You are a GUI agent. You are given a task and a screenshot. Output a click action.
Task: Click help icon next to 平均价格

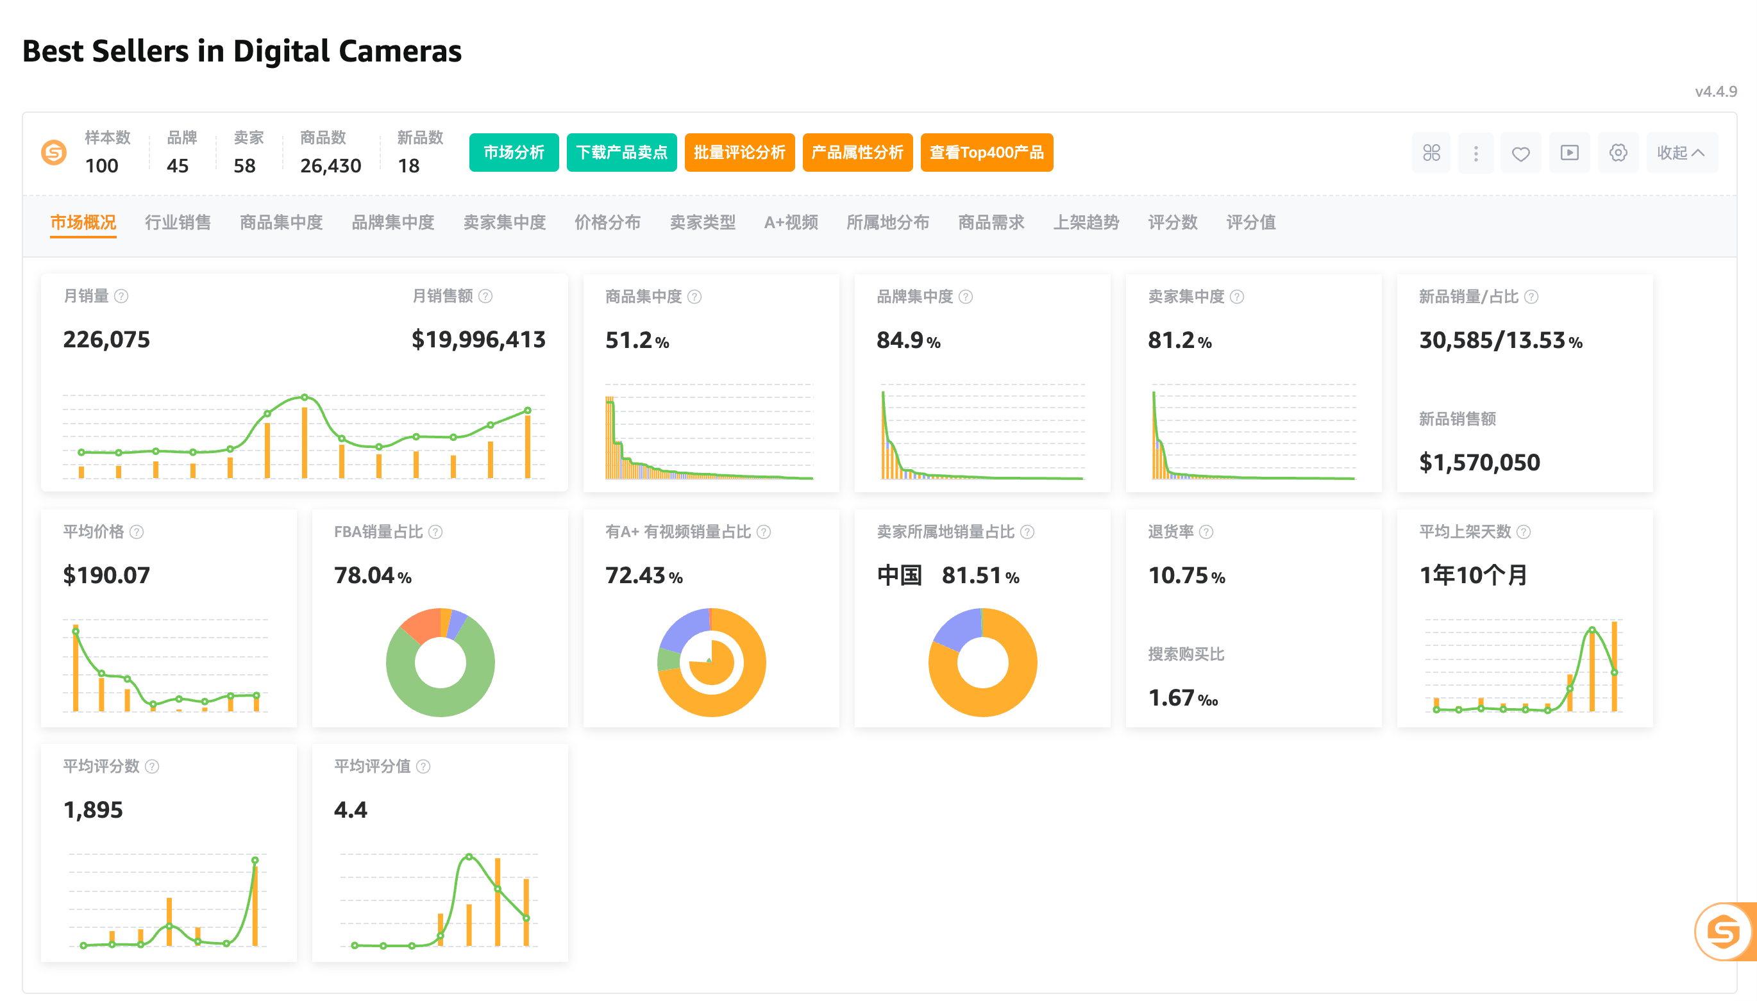pos(137,532)
